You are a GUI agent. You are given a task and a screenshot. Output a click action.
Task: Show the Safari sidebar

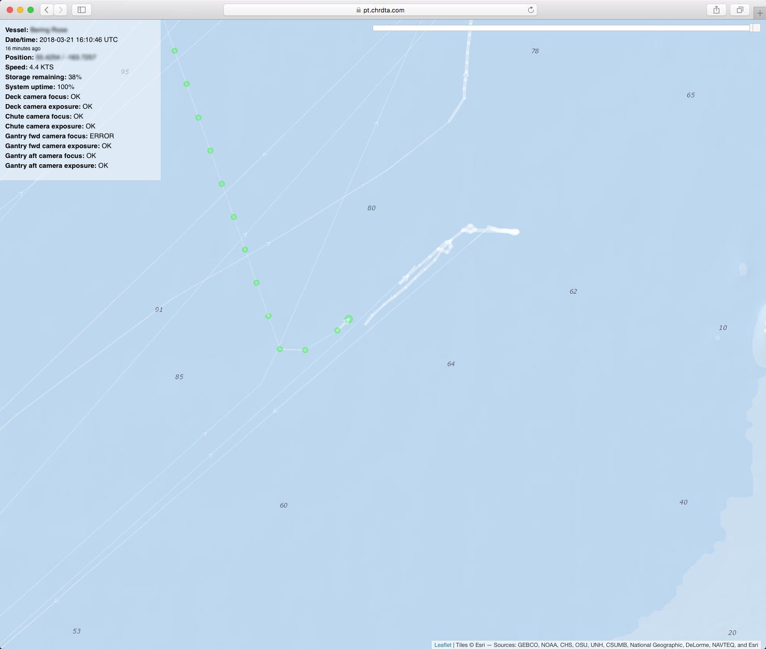[81, 10]
